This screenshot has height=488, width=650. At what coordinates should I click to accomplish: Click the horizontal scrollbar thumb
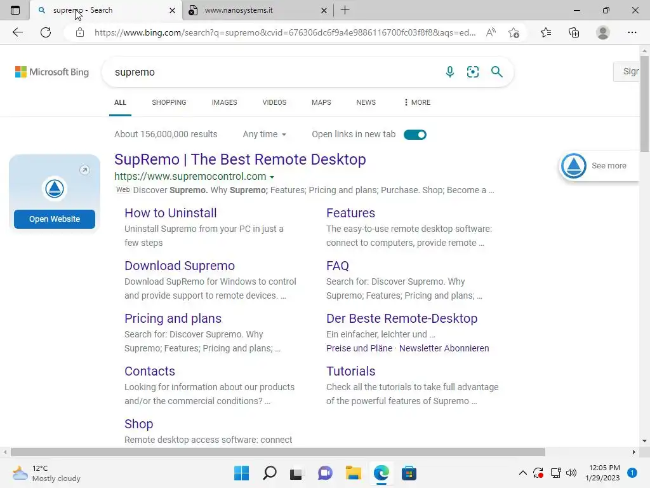(x=278, y=452)
